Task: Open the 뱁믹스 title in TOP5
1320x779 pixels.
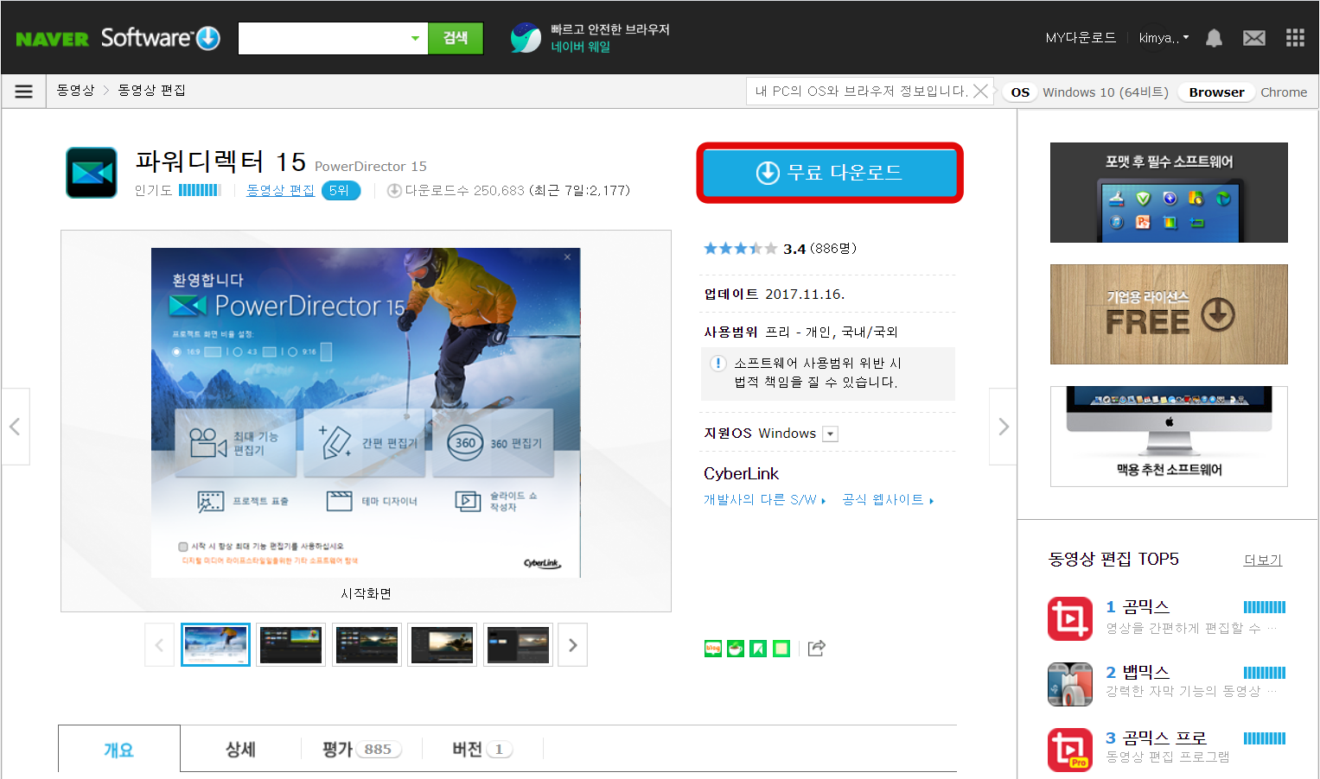Action: point(1145,672)
